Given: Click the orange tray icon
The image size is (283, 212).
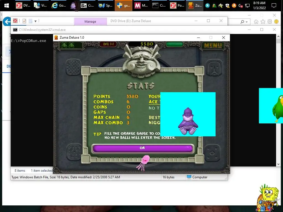Looking at the screenshot, I should point(234,6).
